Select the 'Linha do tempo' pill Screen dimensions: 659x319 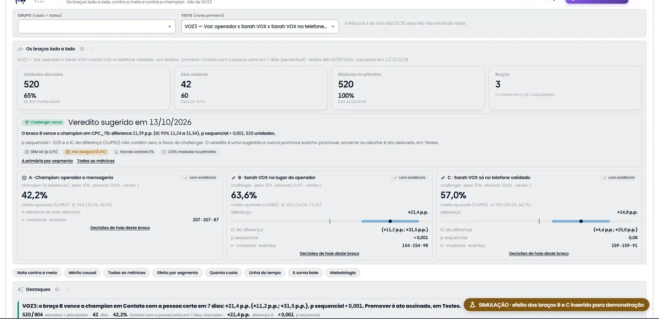tap(265, 272)
